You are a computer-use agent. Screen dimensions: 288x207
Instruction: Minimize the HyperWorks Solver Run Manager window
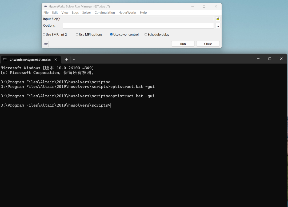(x=193, y=6)
